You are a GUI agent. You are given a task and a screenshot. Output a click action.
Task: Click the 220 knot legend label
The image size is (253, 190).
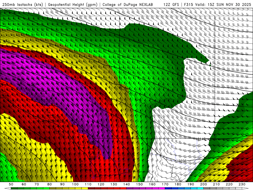(x=229, y=184)
